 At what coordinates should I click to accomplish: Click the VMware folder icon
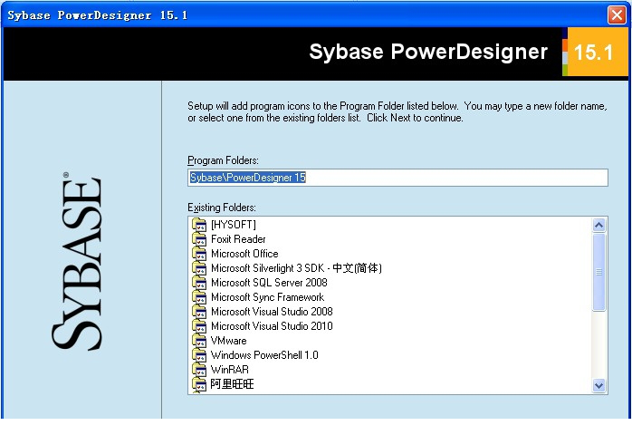199,341
